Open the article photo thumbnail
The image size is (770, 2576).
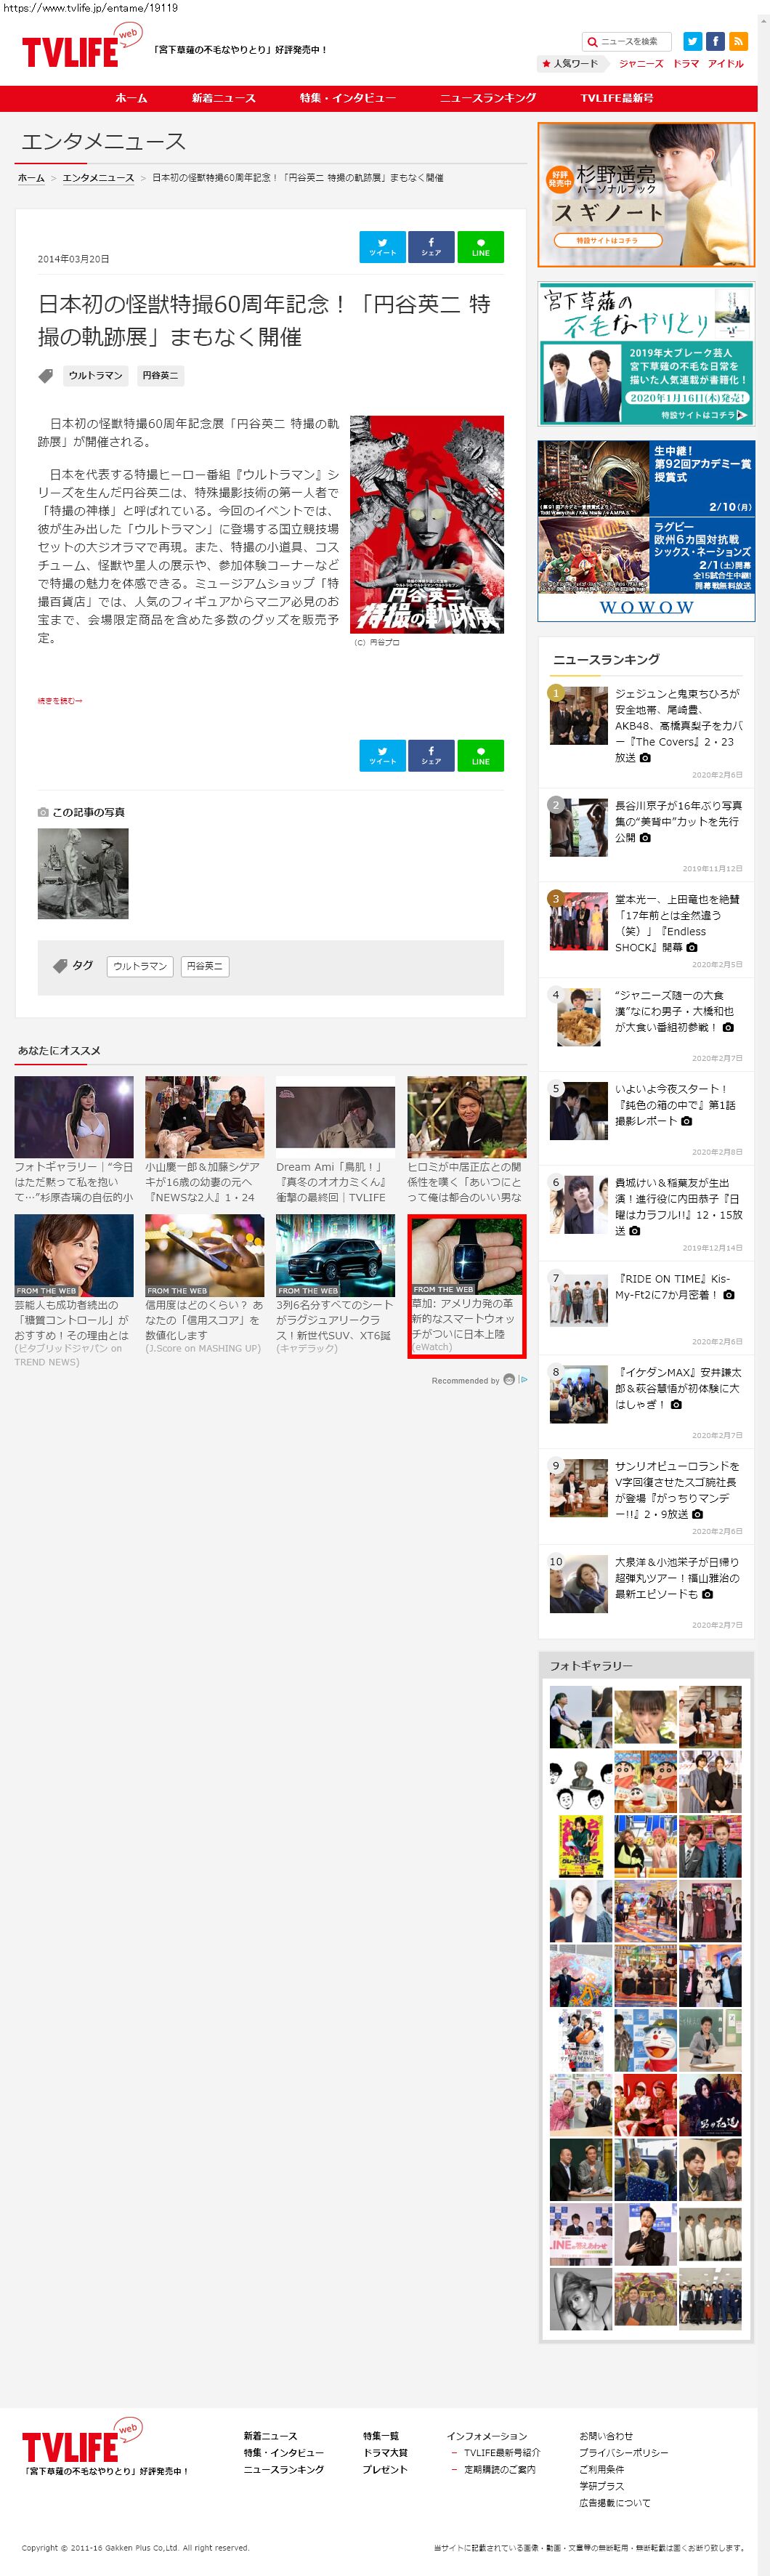coord(83,873)
